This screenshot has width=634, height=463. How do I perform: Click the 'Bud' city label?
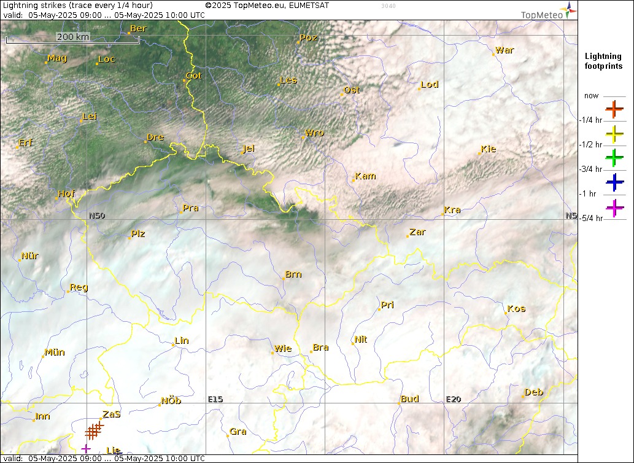click(409, 399)
